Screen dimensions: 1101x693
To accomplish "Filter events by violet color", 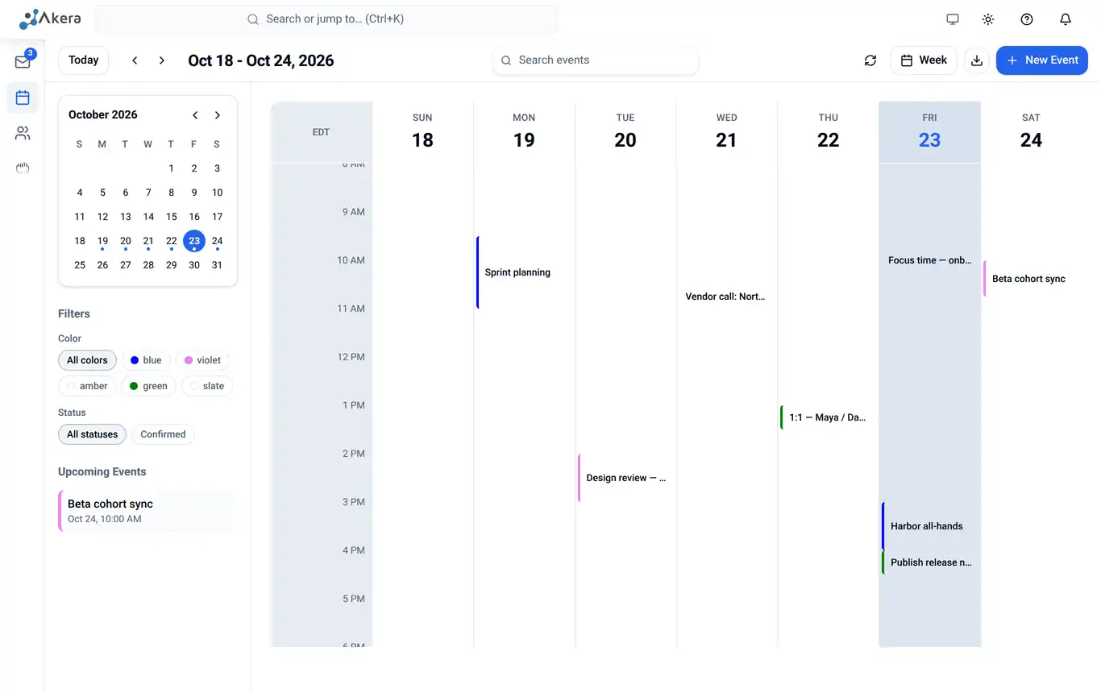I will (202, 360).
